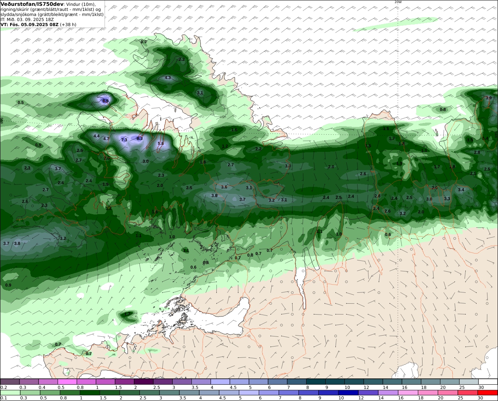
Task: Click the darkest purple swatch in upper legend row
Action: (x=144, y=382)
